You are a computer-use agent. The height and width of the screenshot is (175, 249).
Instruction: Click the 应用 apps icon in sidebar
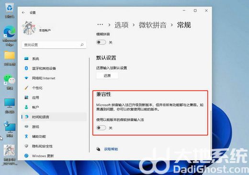[x=26, y=97]
